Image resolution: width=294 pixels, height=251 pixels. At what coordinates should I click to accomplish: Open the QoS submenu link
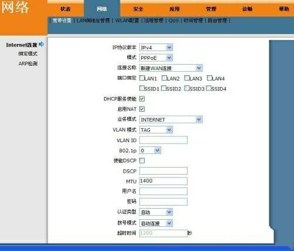point(173,21)
